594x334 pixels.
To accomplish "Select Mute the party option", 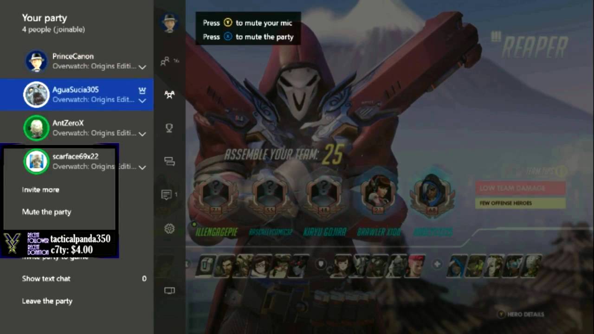I will [46, 212].
